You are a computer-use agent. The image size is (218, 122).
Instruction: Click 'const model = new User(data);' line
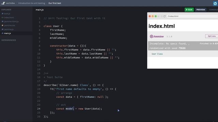pyautogui.click(x=79, y=109)
